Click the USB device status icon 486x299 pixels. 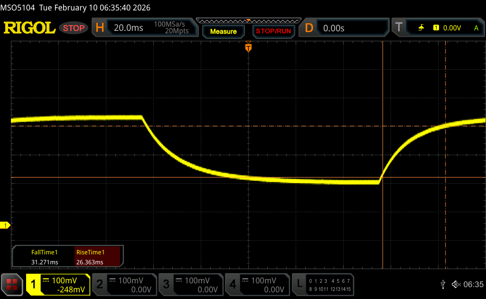pyautogui.click(x=443, y=284)
